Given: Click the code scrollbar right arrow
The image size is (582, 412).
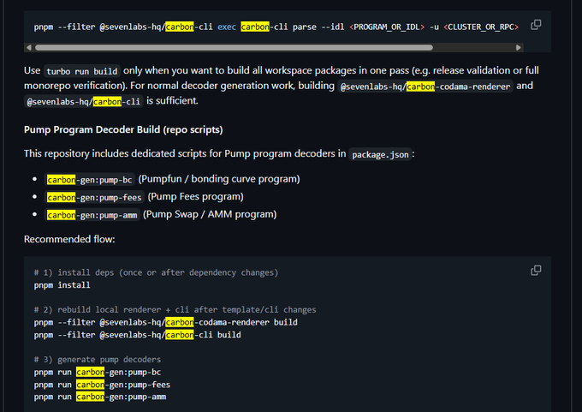Looking at the screenshot, I should point(519,48).
